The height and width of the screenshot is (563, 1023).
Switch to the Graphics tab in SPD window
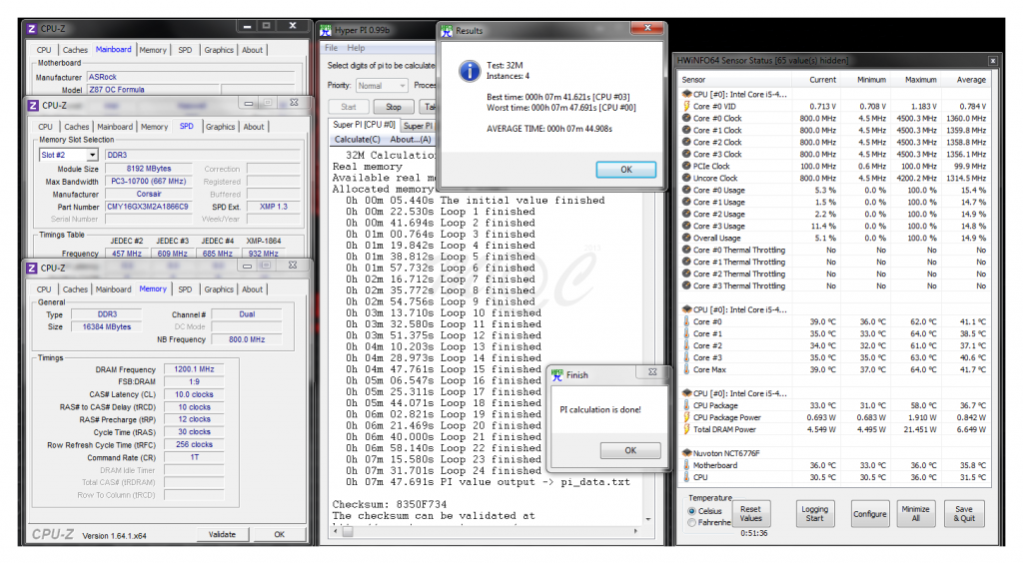click(220, 127)
